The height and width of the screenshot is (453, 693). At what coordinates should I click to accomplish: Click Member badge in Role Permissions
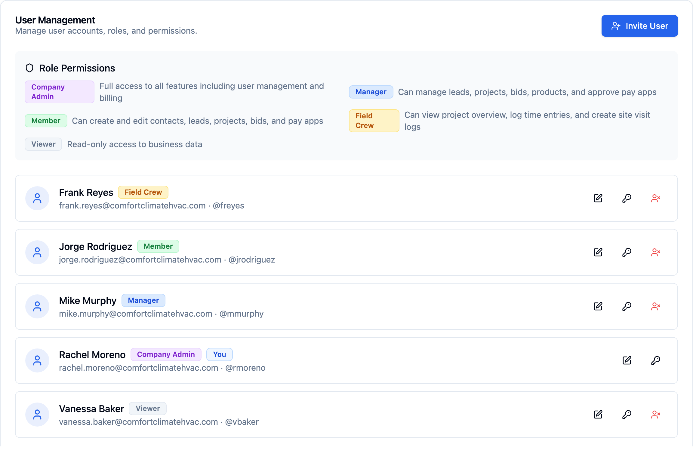[x=46, y=121]
